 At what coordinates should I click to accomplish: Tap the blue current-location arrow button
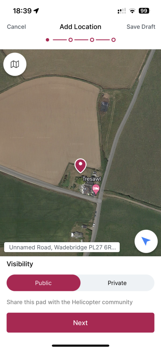[146, 241]
